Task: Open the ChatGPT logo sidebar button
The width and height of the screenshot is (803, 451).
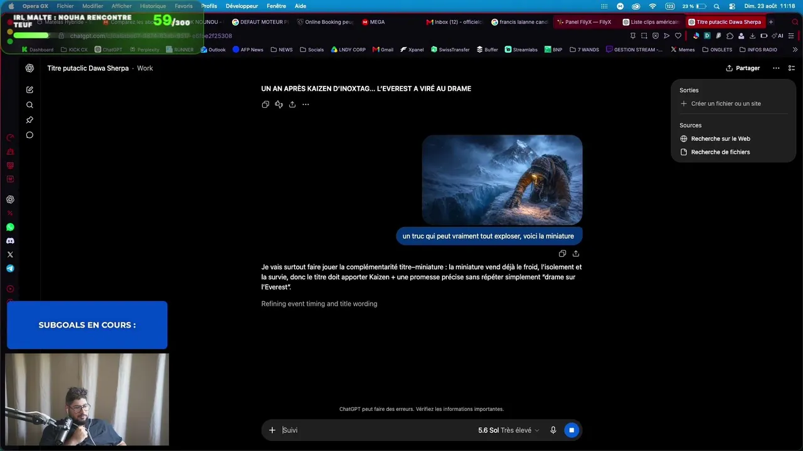Action: [29, 68]
